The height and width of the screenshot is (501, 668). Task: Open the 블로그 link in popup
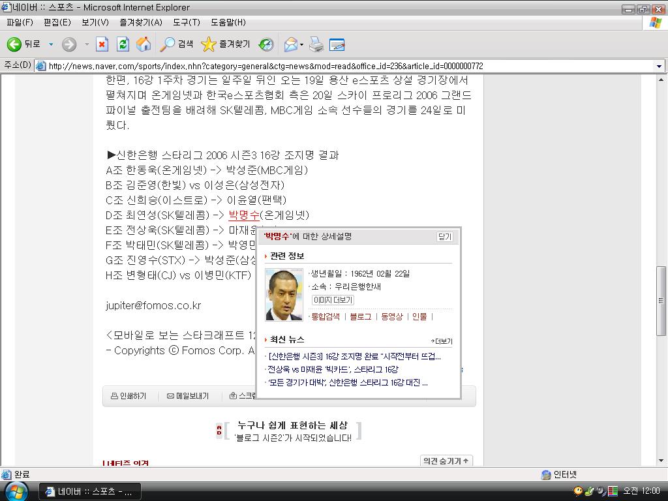[360, 316]
